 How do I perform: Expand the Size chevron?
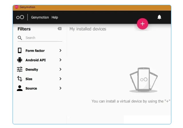tap(60, 79)
